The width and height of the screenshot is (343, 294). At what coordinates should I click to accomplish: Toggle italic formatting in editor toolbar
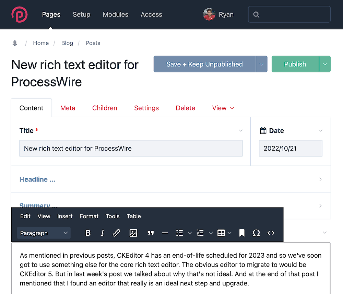click(x=102, y=233)
